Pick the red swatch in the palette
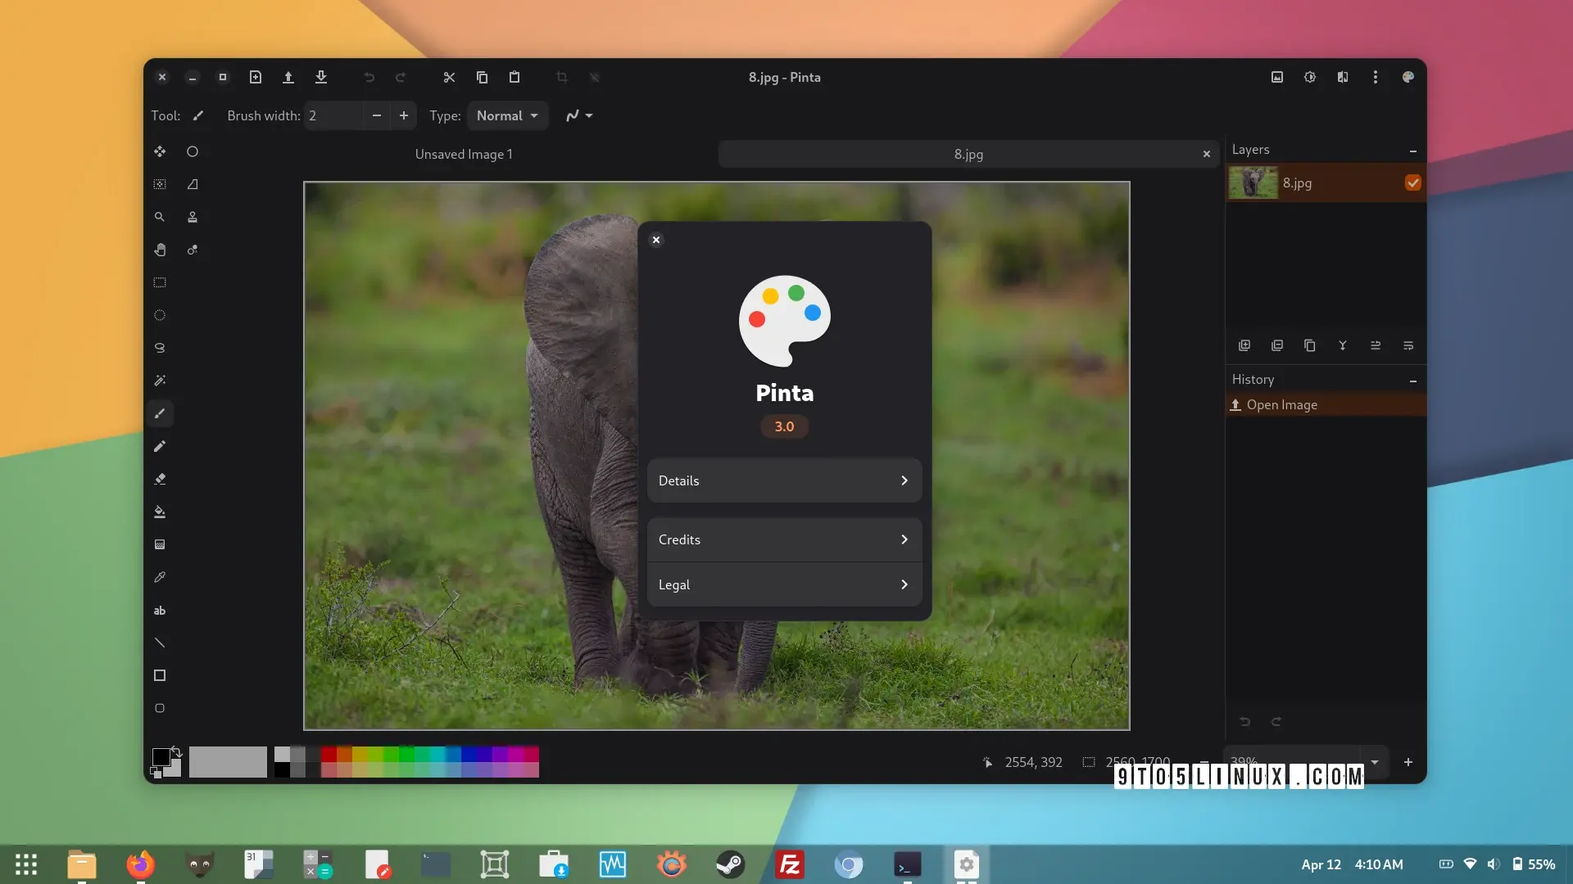The width and height of the screenshot is (1573, 884). pos(329,754)
